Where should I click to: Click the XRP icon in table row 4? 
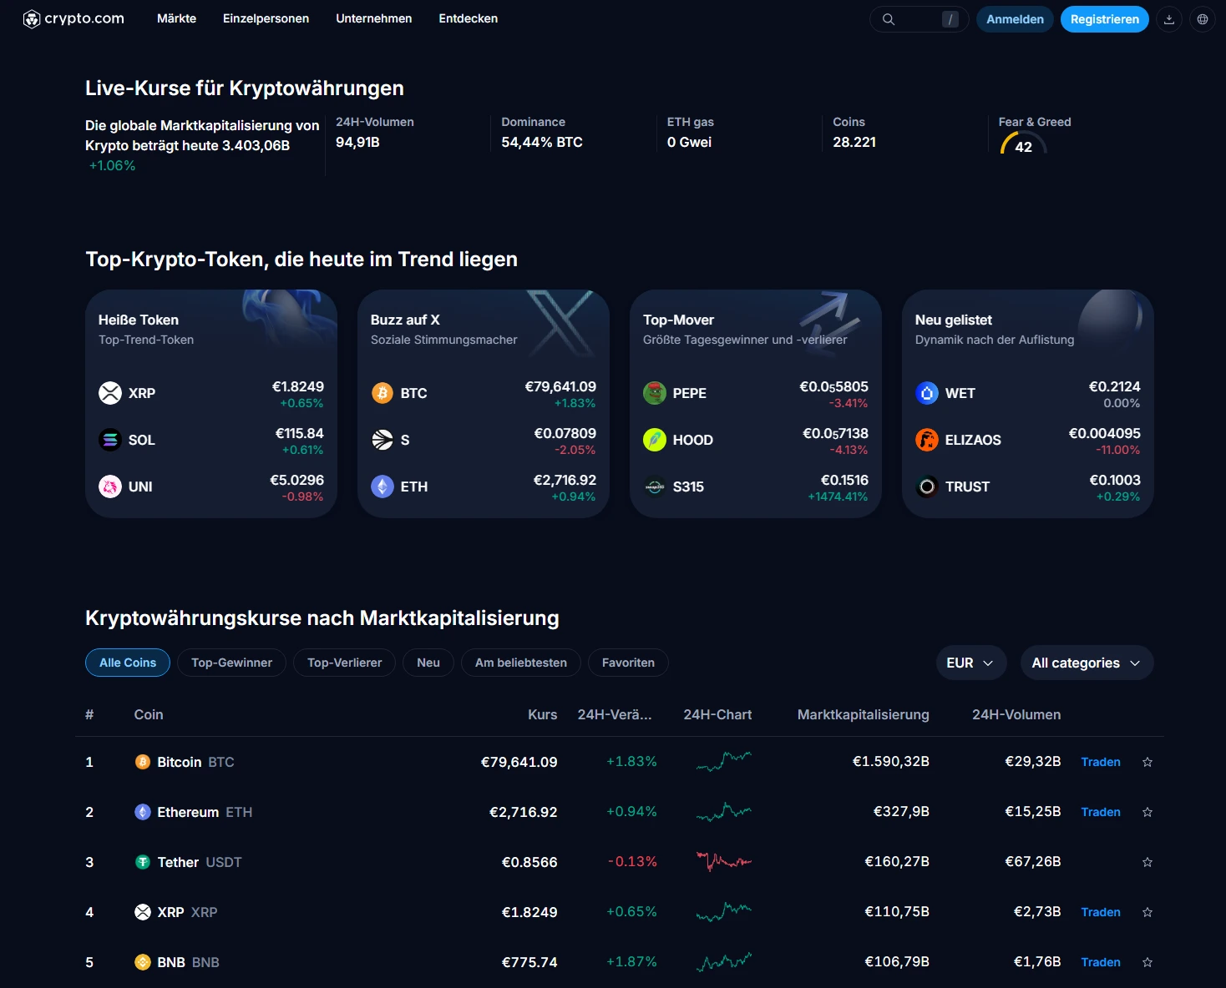[x=143, y=912]
